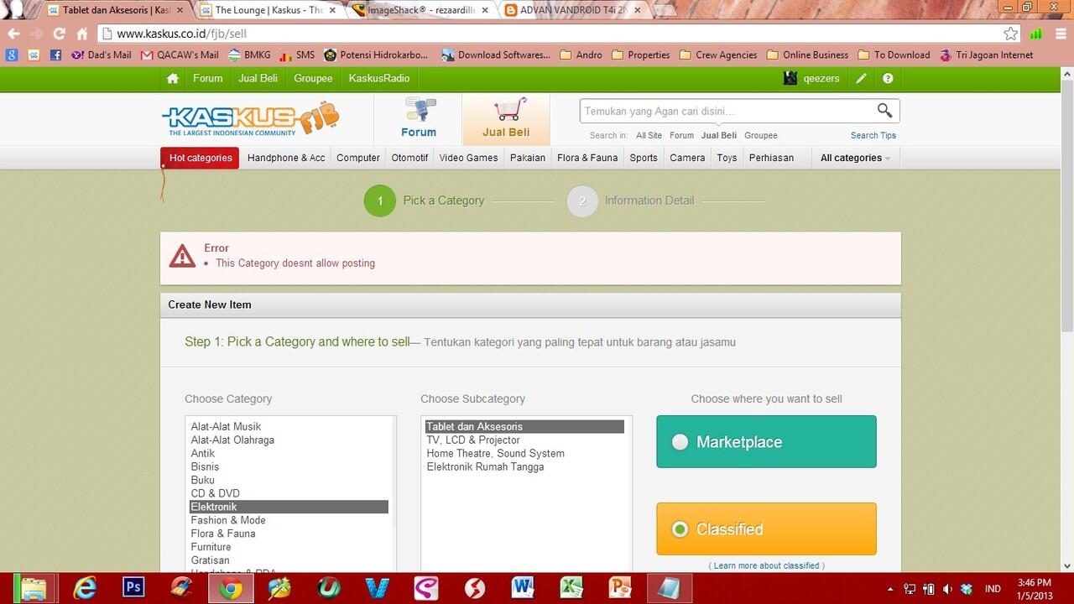Select Elektronik Rumah Tangga subcategory

point(485,466)
